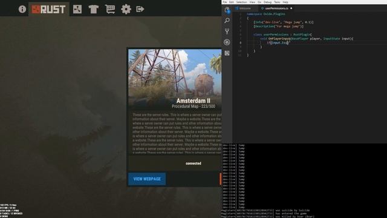
Task: Switch to the Welcome editor tab
Action: coord(245,8)
